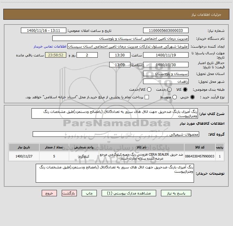This screenshot has width=233, height=226.
Task: Click the price validity date 1400/11/30
Action: (x=166, y=65)
